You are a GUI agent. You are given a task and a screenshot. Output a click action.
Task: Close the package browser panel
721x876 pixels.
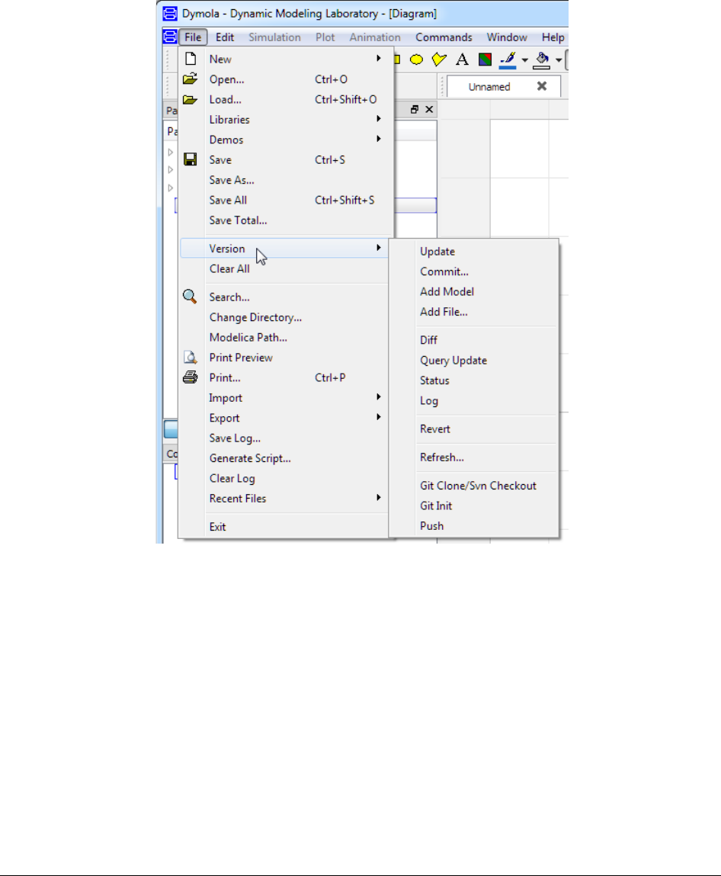click(x=429, y=110)
